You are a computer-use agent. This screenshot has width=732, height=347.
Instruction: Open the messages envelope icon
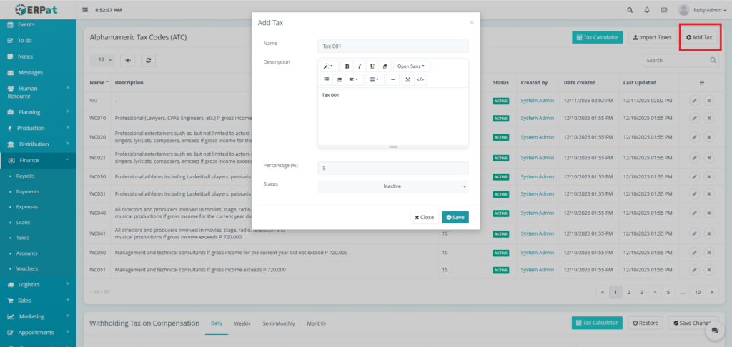tap(664, 10)
